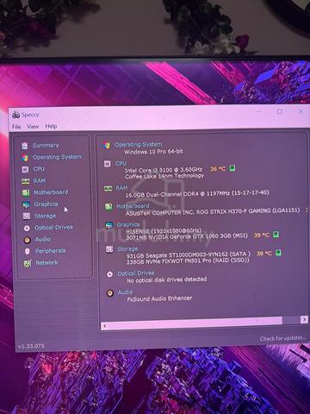Select the Motherboard icon in sidebar
This screenshot has height=414, width=310.
[x=26, y=192]
